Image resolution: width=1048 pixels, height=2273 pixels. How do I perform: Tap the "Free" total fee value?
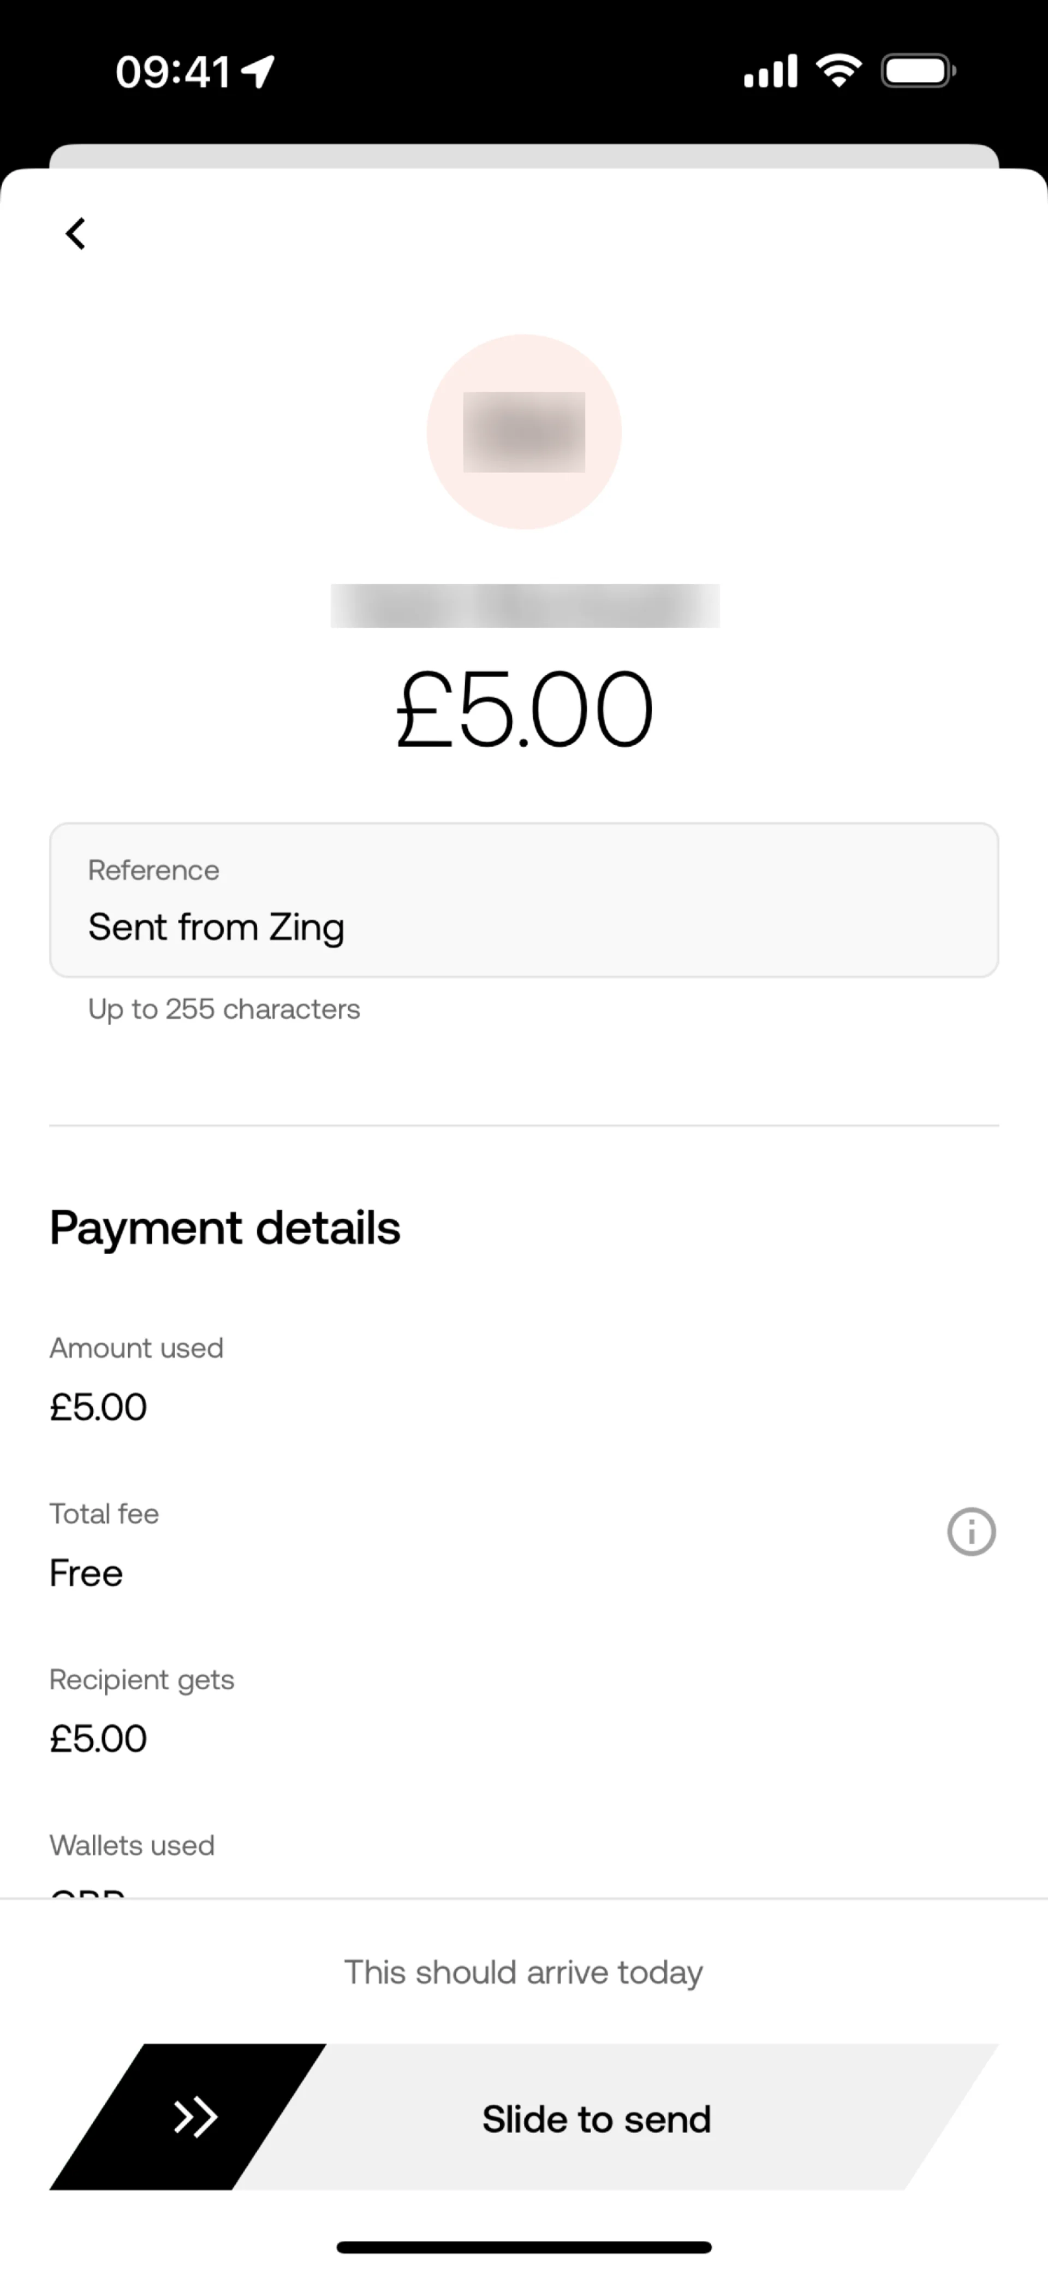point(86,1572)
